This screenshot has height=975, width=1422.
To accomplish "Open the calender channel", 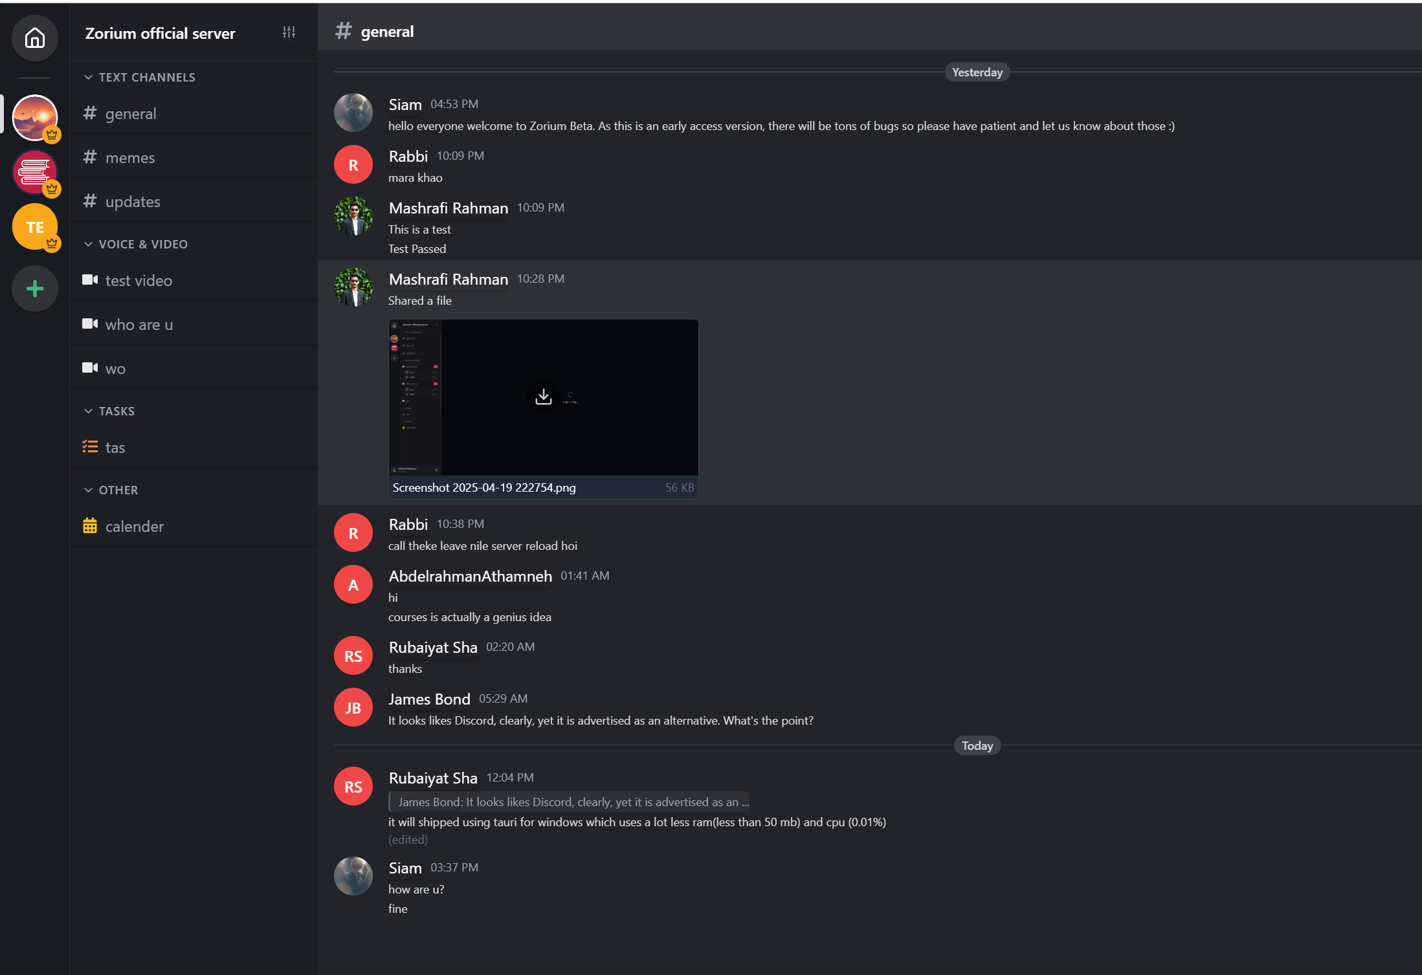I will coord(134,527).
